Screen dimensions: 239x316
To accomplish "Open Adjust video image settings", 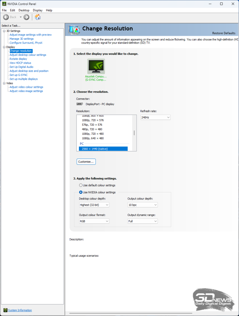I will tap(26, 91).
